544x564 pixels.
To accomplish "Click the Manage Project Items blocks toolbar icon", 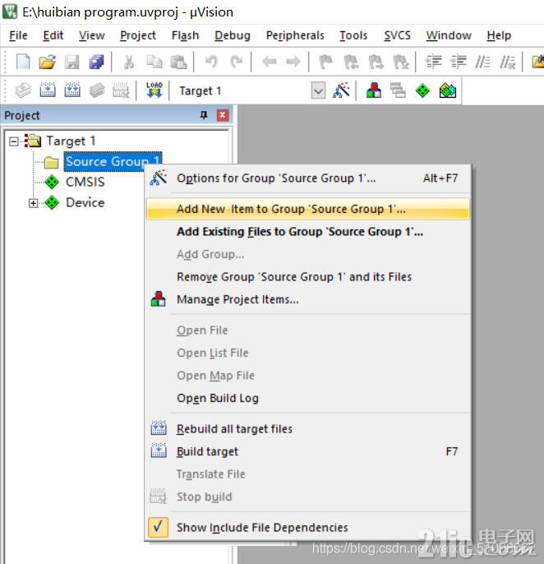I will 374,90.
